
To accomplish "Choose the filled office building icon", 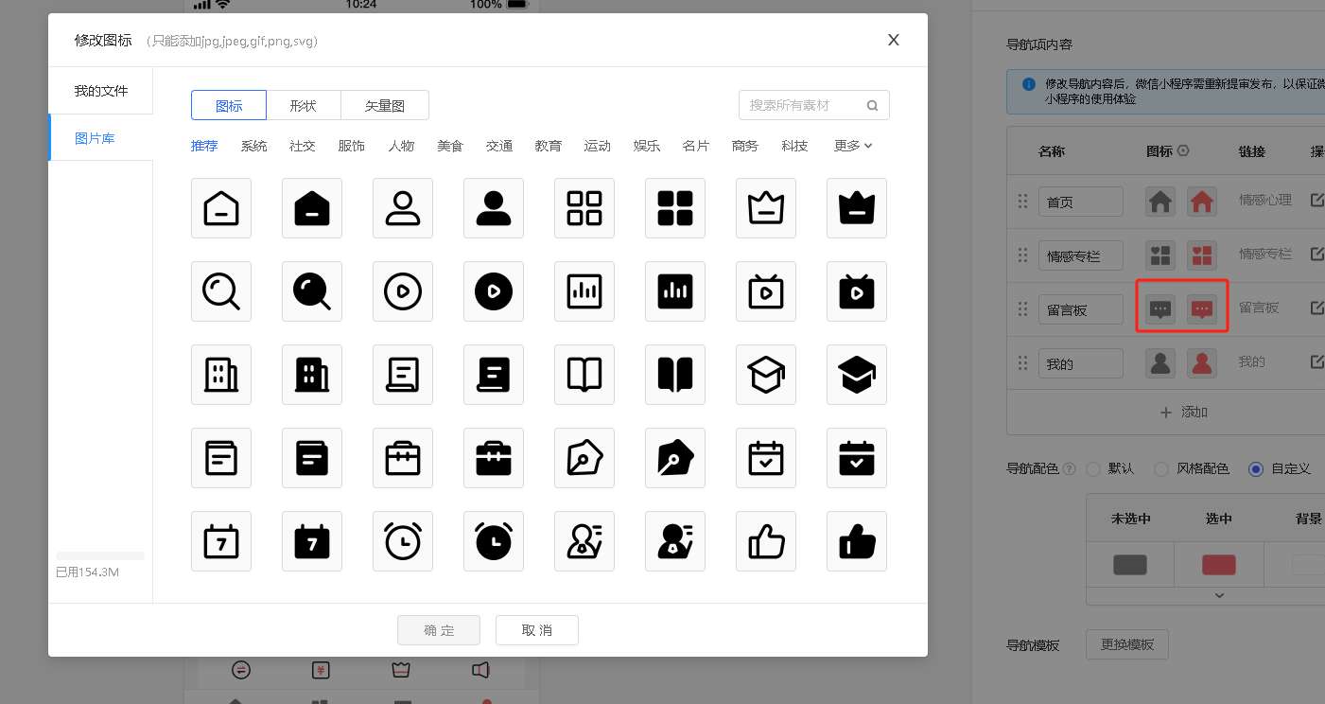I will pyautogui.click(x=312, y=375).
